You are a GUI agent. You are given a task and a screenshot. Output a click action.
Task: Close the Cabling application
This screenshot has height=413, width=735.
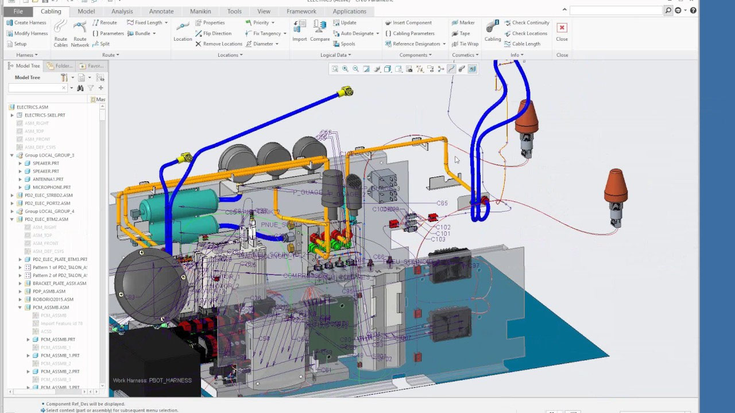pyautogui.click(x=562, y=32)
